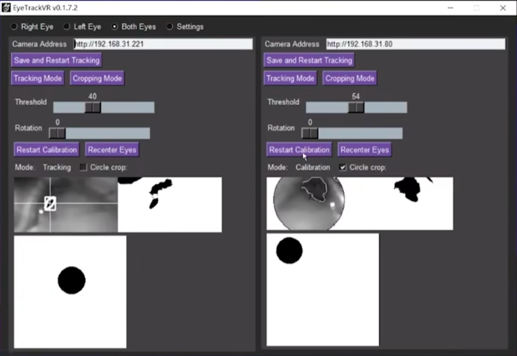Select the Right Eye radio button
Screen dimensions: 517x356
pos(14,26)
